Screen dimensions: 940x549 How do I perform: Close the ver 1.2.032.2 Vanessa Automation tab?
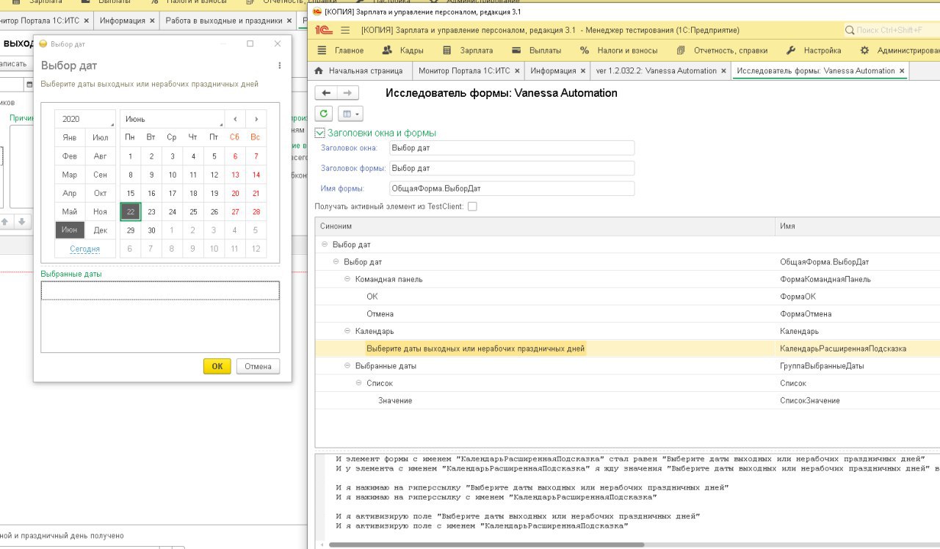pyautogui.click(x=723, y=71)
